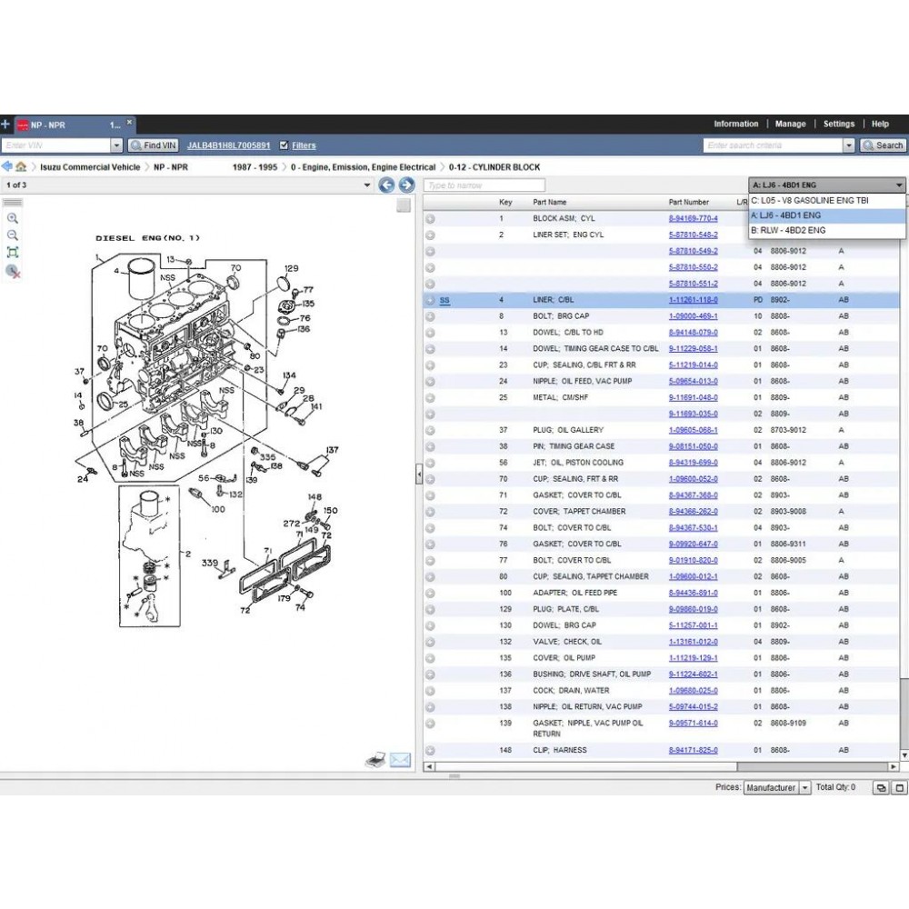Choose the B: RLW - 4BD2 ENG option
The image size is (909, 909).
click(788, 231)
